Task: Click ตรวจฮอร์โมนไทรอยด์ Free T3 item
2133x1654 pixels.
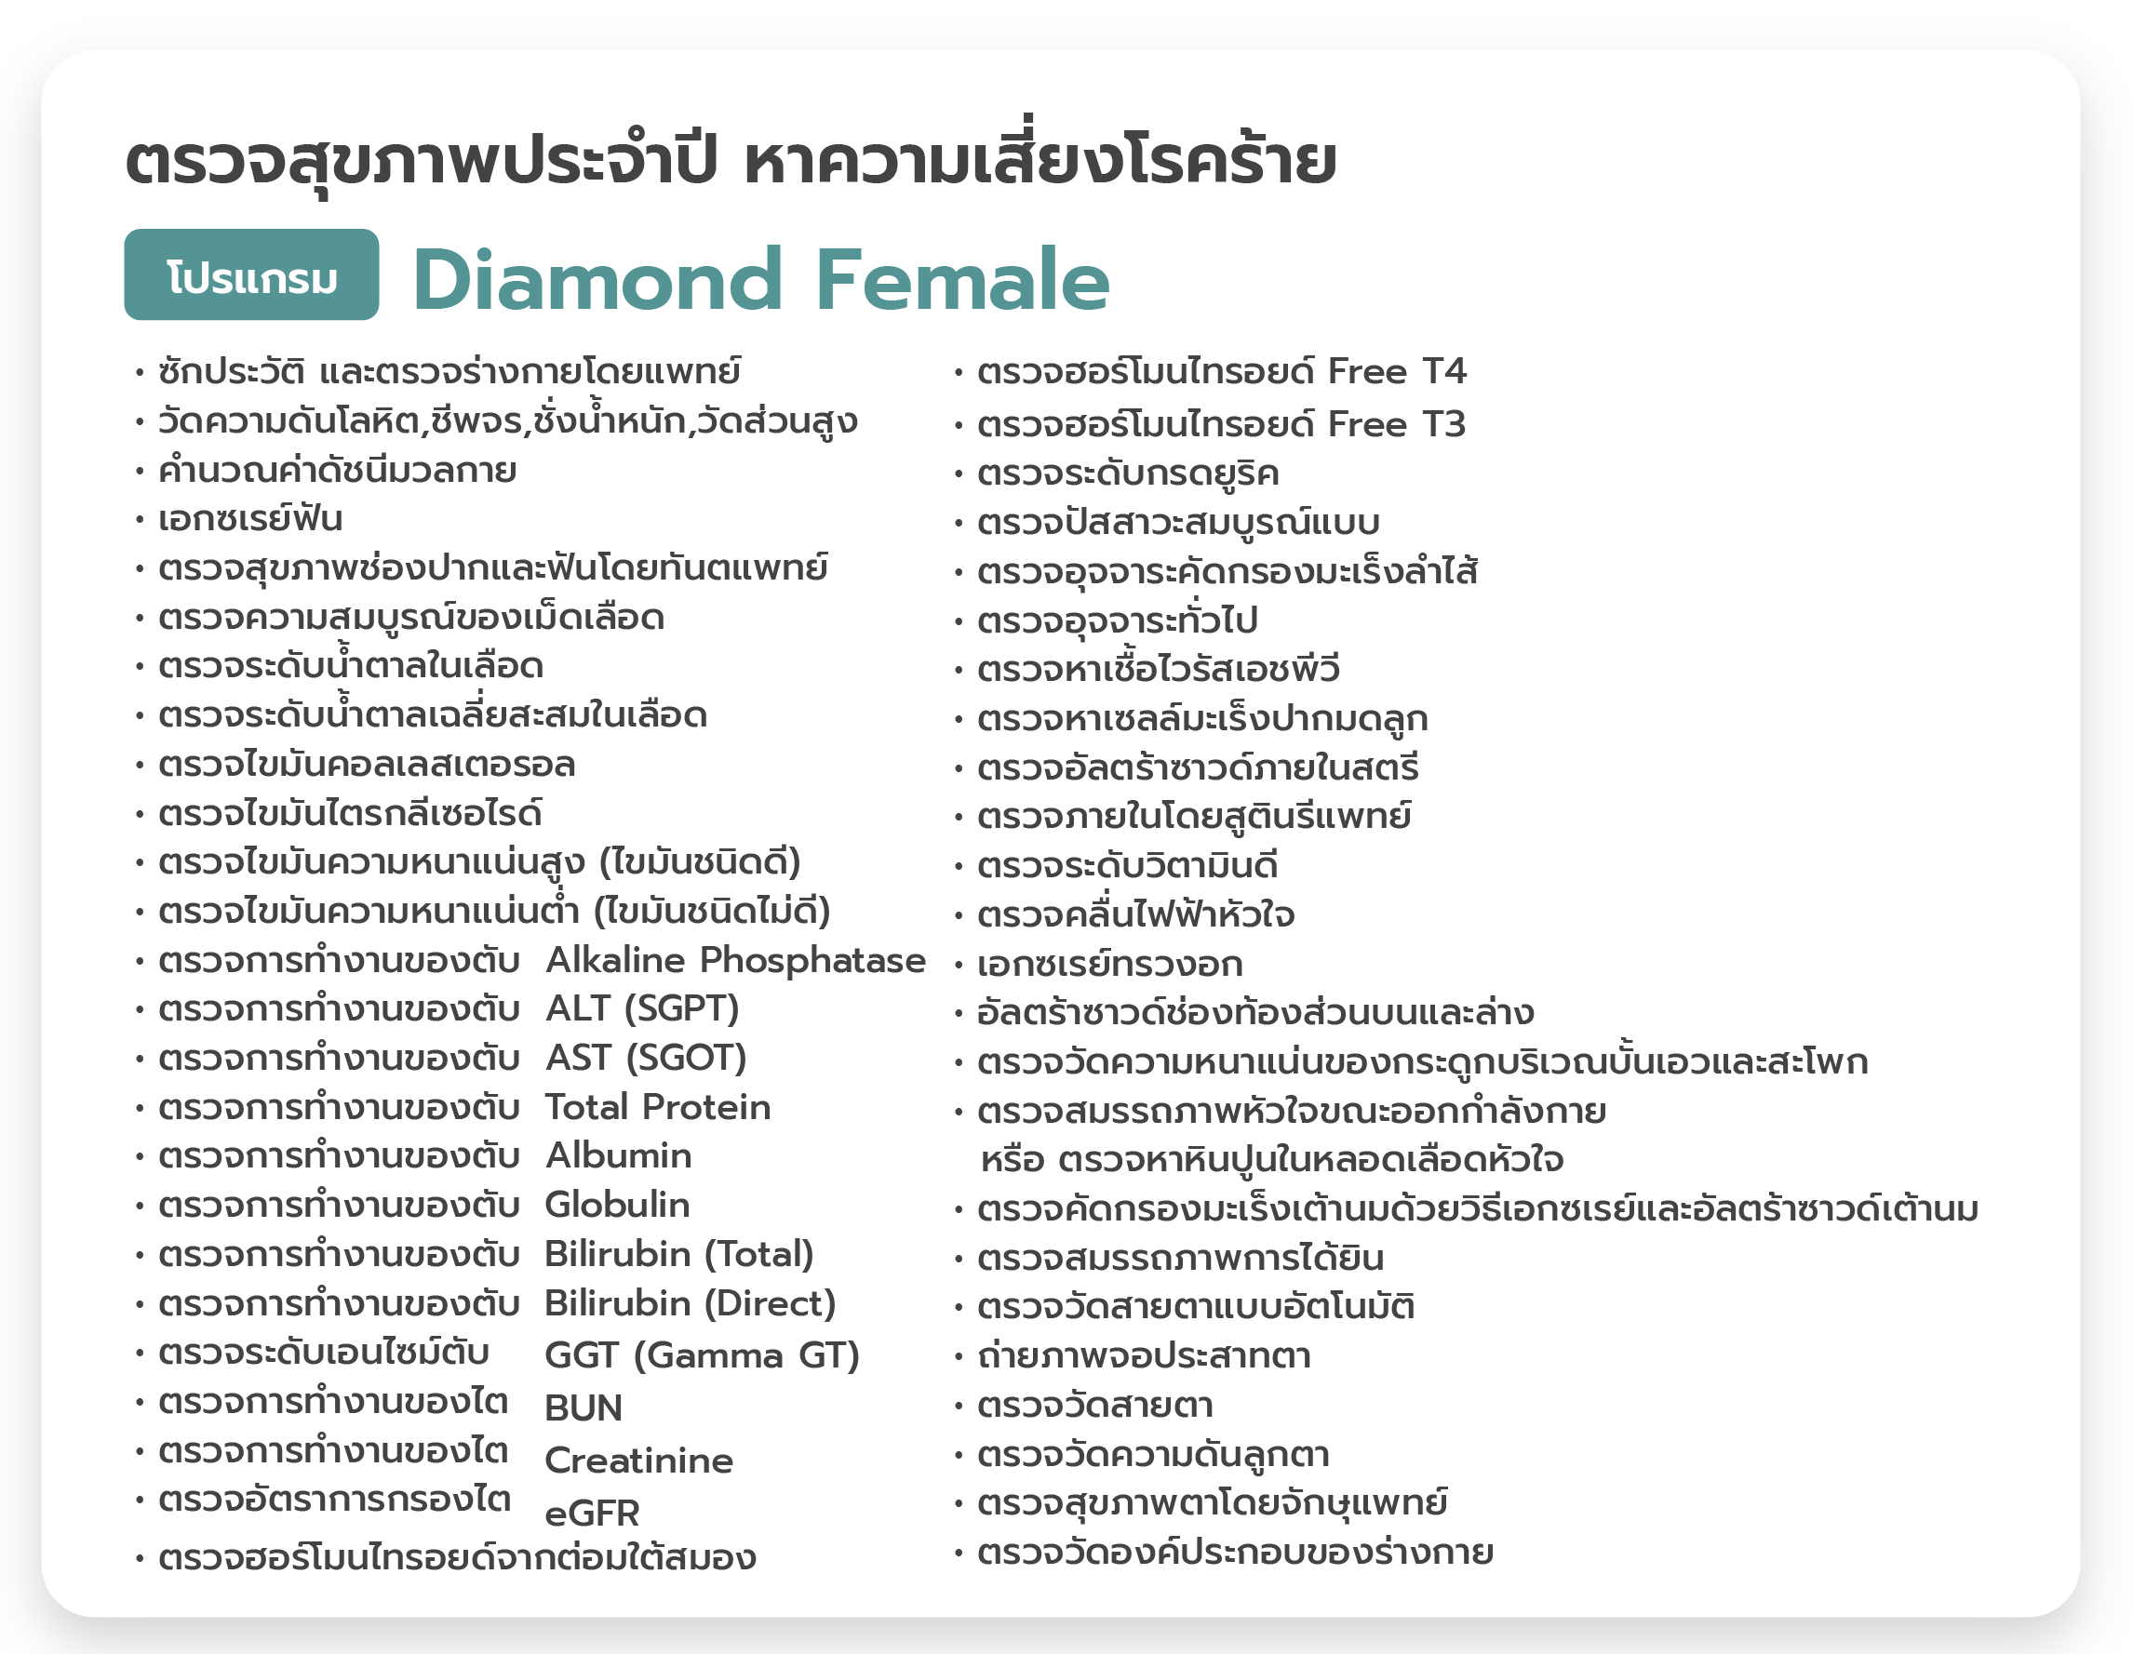Action: point(1222,424)
